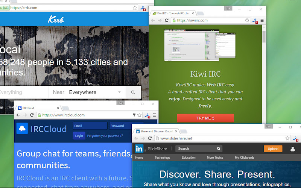Click the IRCCloud cloud logo
This screenshot has width=301, height=188.
tap(22, 128)
